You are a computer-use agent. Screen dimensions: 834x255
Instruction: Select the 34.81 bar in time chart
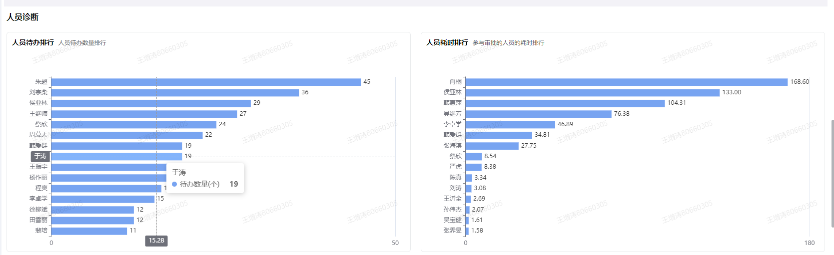499,135
